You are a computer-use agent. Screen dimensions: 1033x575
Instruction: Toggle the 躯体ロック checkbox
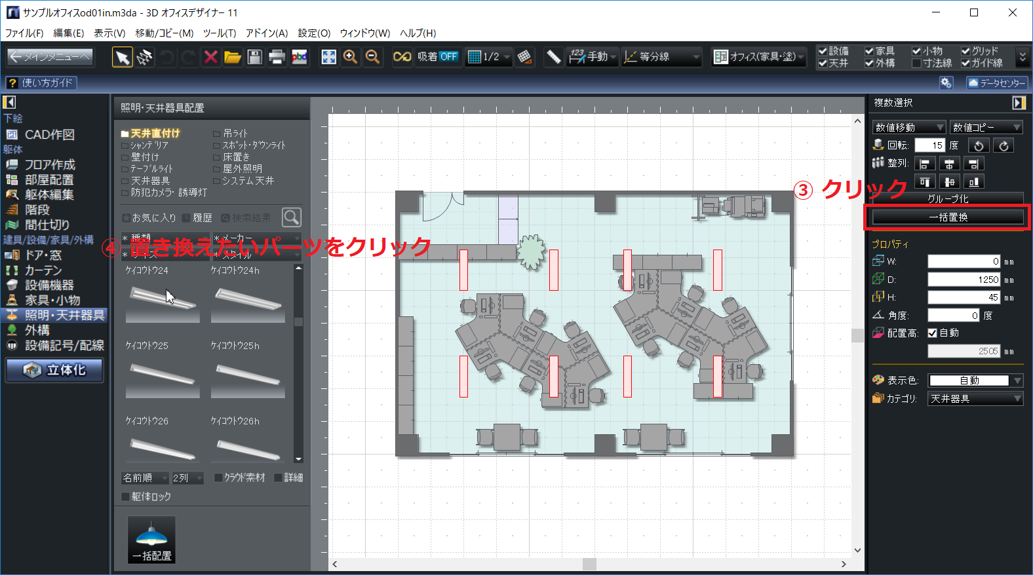125,496
